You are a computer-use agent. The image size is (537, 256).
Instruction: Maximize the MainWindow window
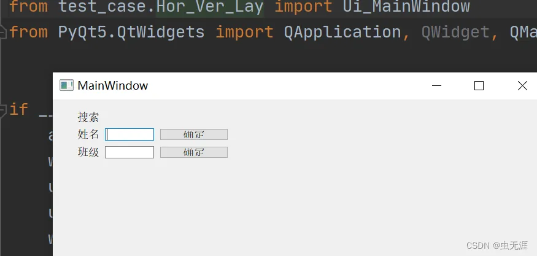point(479,86)
